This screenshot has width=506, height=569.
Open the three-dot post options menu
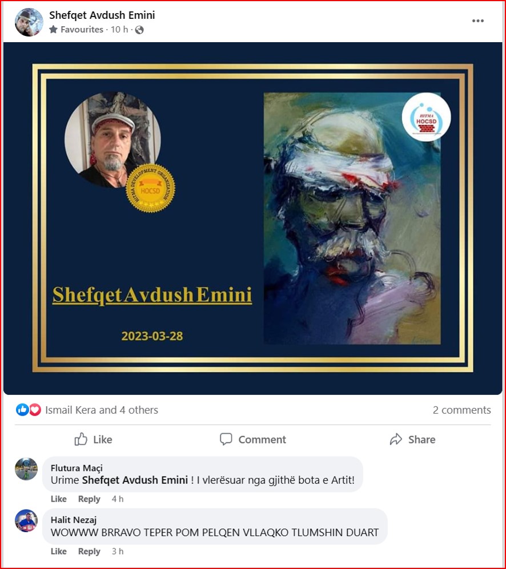pos(477,21)
